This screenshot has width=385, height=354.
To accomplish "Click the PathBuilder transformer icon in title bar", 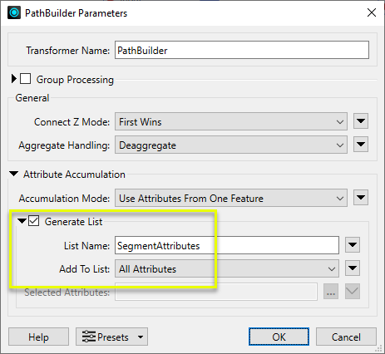I will tap(14, 12).
